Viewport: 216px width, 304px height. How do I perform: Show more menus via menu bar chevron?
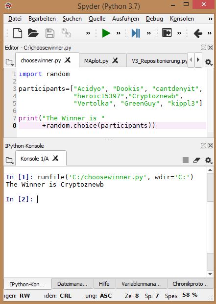tap(210, 19)
